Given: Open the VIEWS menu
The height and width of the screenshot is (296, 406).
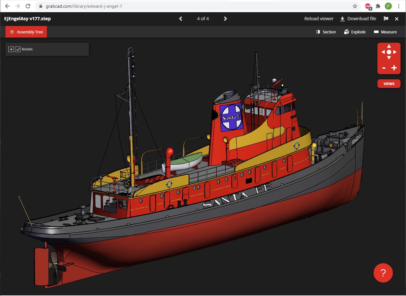Looking at the screenshot, I should [x=389, y=83].
